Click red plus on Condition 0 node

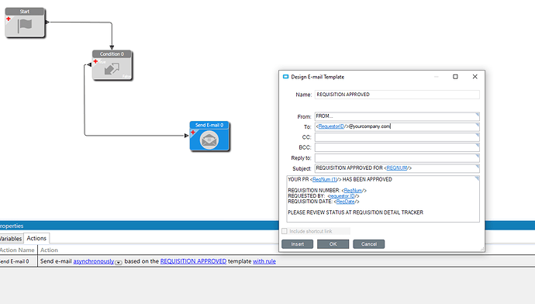(95, 61)
